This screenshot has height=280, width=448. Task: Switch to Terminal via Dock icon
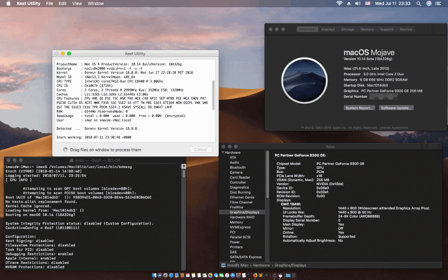tap(250, 276)
